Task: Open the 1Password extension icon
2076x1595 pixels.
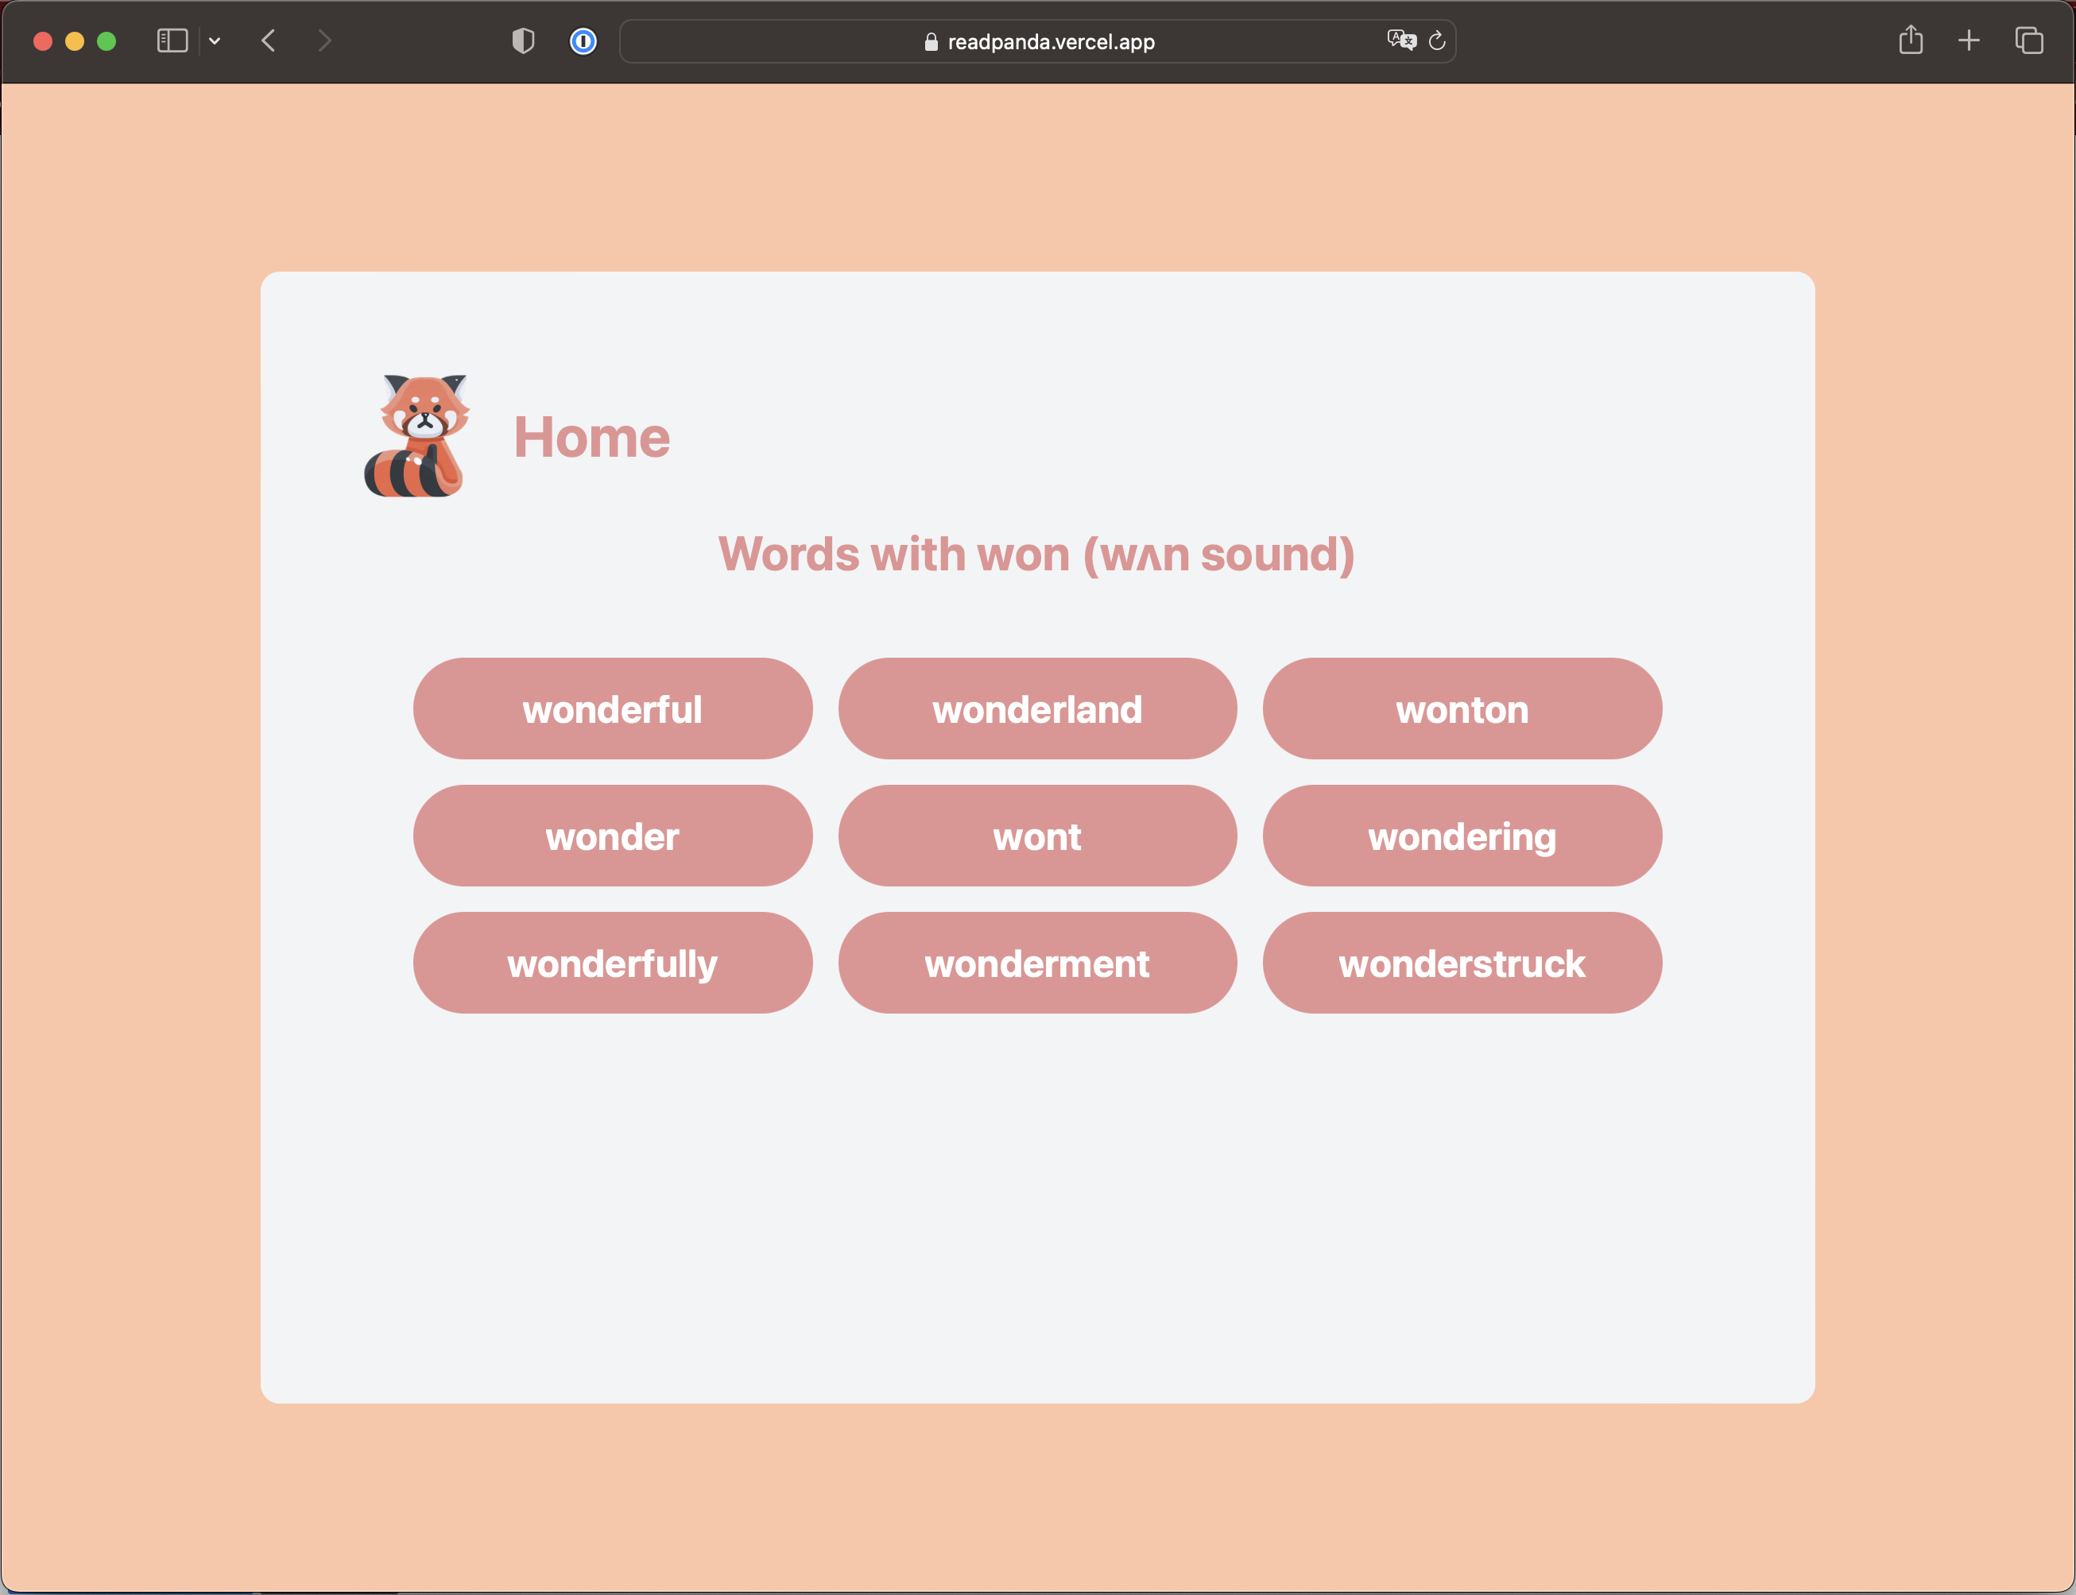Action: coord(583,41)
